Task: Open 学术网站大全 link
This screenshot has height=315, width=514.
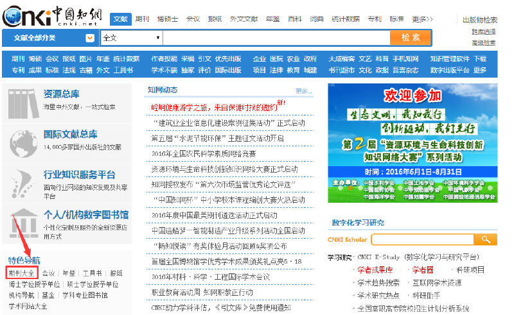Action: (28, 307)
